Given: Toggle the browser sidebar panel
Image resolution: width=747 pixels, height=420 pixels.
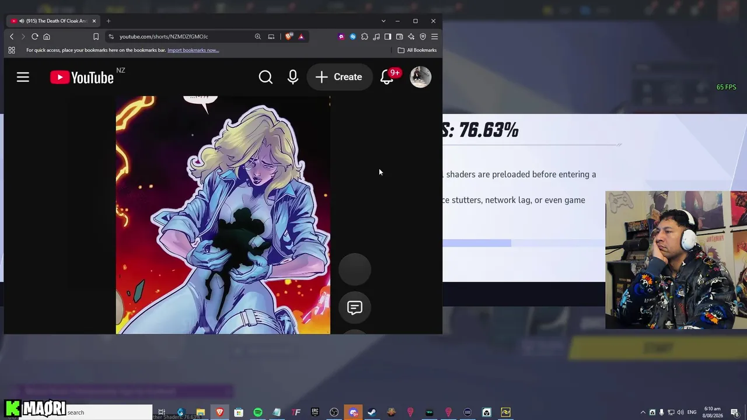Looking at the screenshot, I should click(388, 37).
